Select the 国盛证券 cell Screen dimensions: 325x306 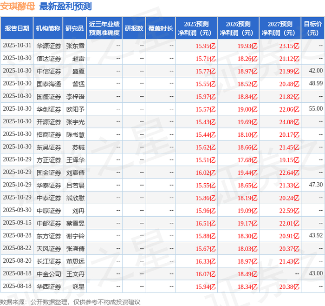pyautogui.click(x=49, y=97)
